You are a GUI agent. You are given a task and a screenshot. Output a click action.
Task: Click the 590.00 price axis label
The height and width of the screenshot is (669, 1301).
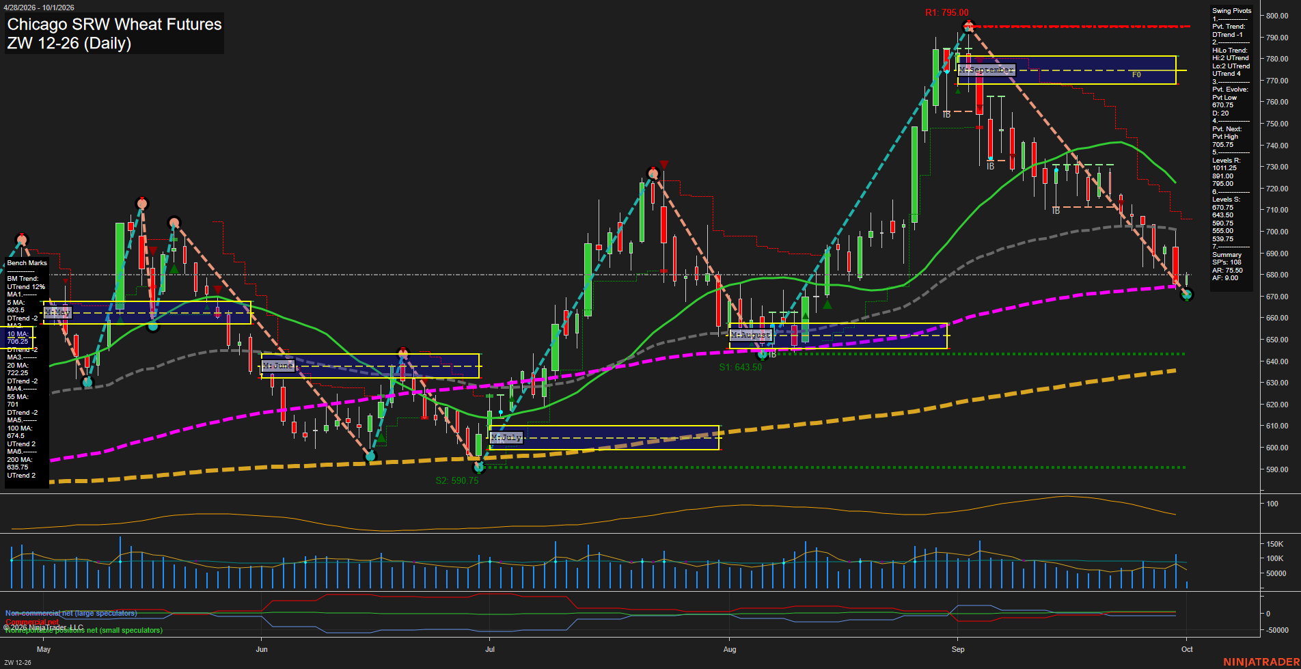1277,469
